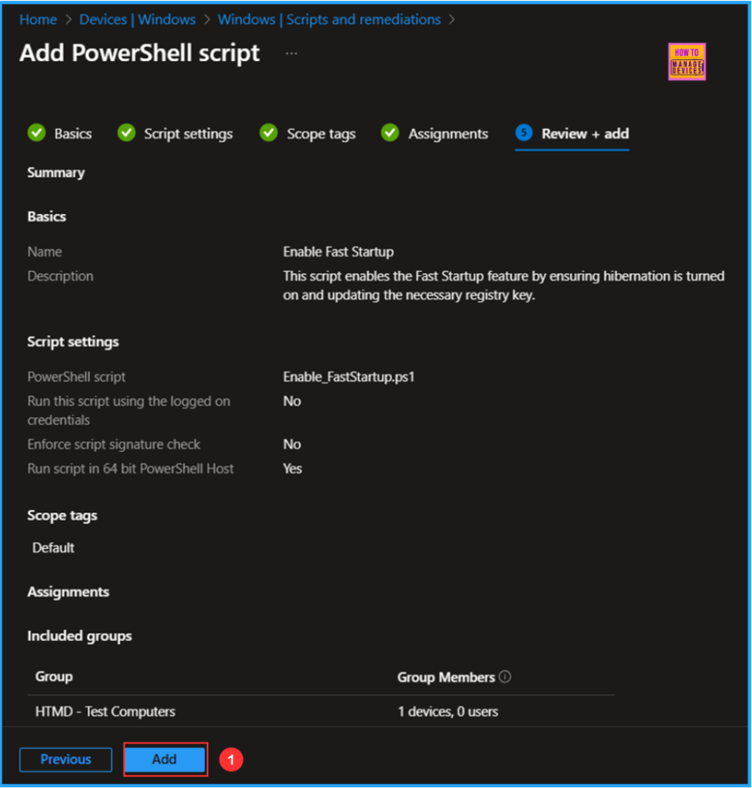Click the 'Included groups' heading
The height and width of the screenshot is (788, 752).
coord(79,636)
